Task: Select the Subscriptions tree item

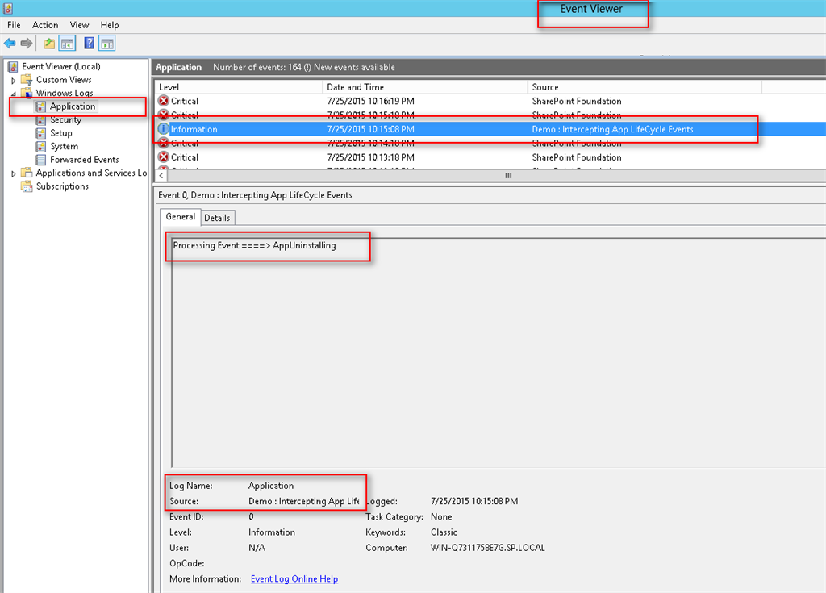Action: coord(62,186)
